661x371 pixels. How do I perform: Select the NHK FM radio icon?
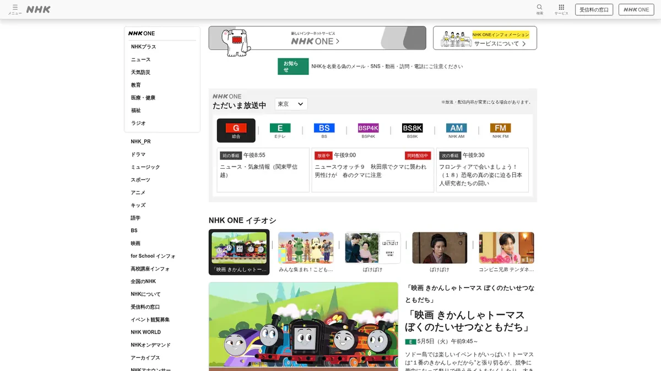[500, 130]
